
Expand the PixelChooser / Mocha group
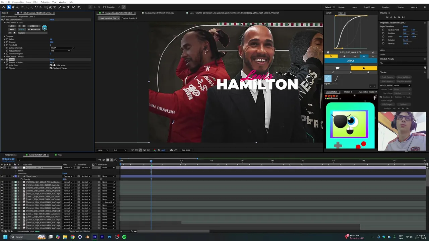[x=4, y=57]
